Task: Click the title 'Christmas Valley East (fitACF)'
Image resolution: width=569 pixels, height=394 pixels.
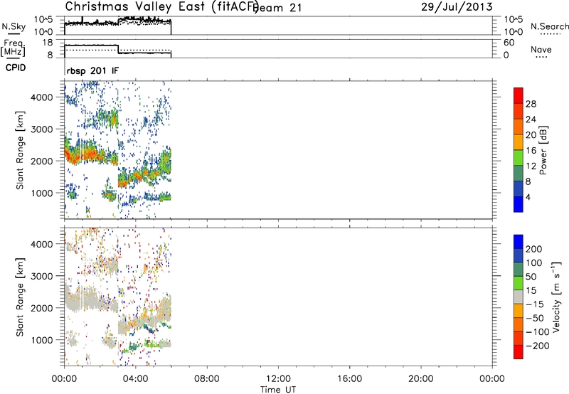Action: [x=162, y=7]
